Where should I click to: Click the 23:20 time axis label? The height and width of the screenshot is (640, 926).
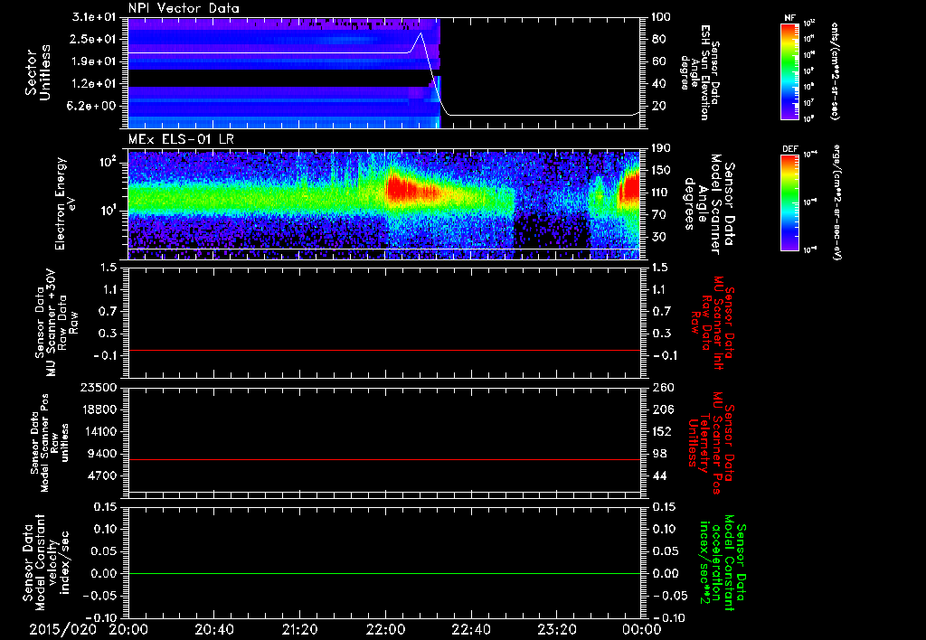point(556,629)
